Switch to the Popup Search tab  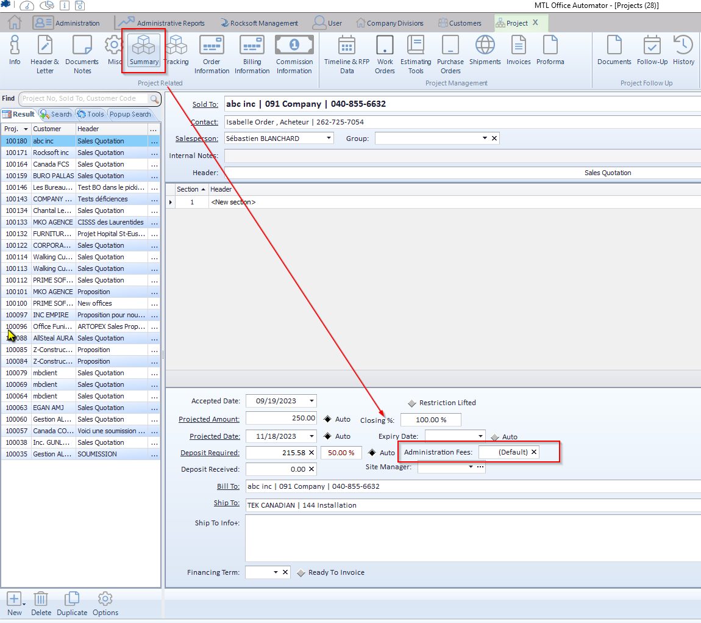point(130,114)
